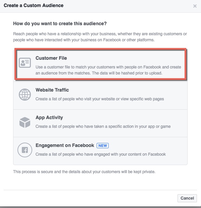Click the blue NEW badge
The height and width of the screenshot is (208, 201).
coord(103,146)
